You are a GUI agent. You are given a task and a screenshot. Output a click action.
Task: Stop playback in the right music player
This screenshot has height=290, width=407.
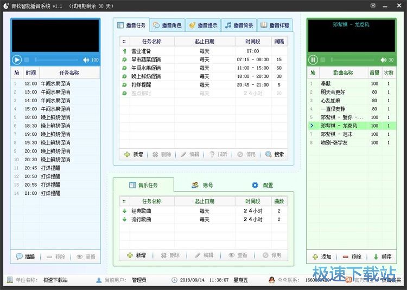[323, 60]
